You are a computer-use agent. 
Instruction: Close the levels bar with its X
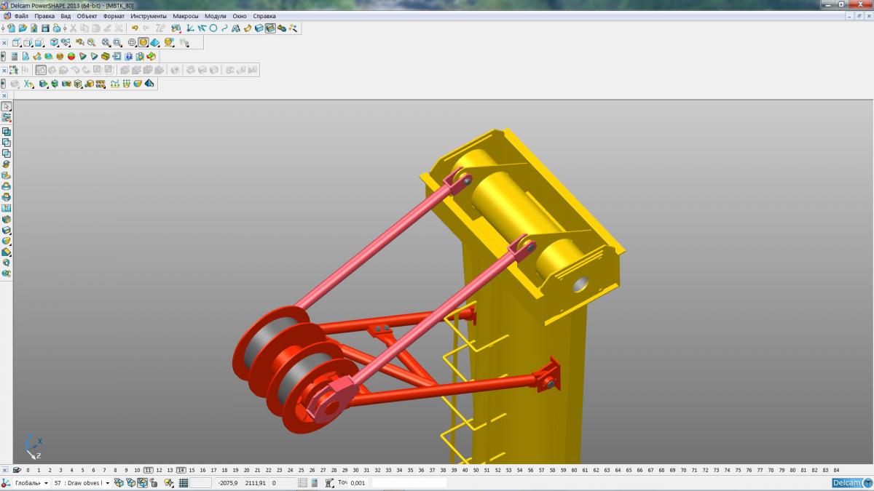click(4, 470)
